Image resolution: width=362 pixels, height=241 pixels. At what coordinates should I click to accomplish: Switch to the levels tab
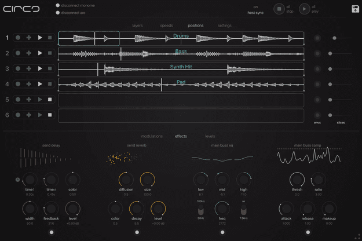210,136
